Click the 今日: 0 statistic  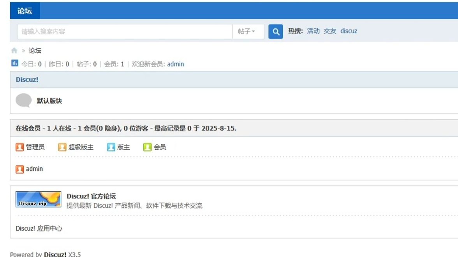pos(32,64)
